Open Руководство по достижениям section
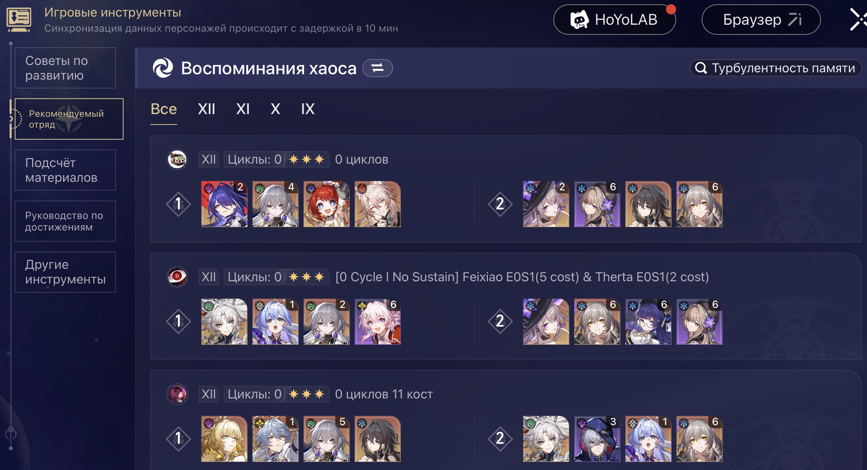Viewport: 867px width, 470px height. click(x=65, y=221)
